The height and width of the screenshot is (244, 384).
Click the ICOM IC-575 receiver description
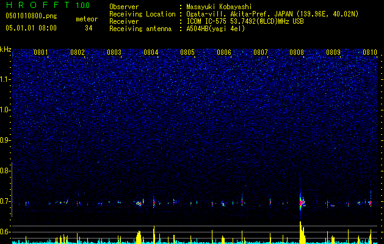(x=245, y=21)
